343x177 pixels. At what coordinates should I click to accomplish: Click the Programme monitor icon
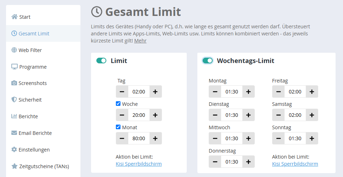(x=15, y=67)
